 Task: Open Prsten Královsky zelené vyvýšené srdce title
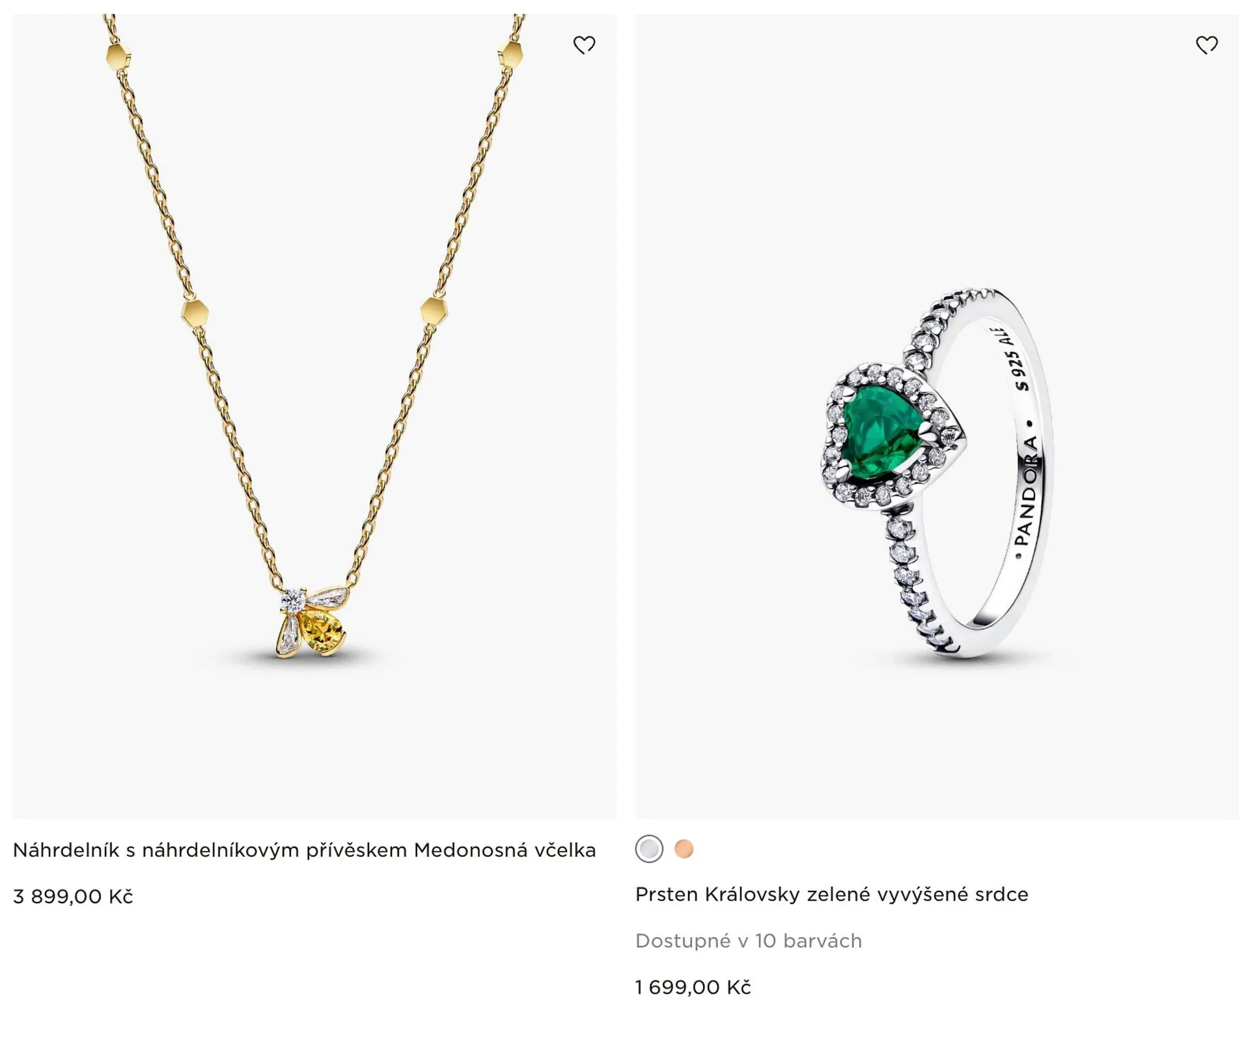click(831, 895)
